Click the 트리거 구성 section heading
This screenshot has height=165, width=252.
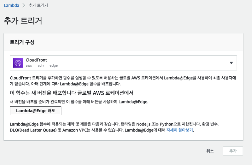click(22, 42)
